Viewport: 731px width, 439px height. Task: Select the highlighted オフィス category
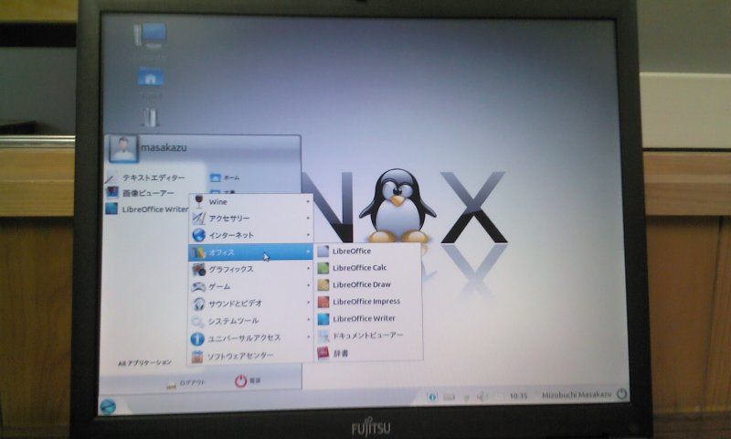250,252
